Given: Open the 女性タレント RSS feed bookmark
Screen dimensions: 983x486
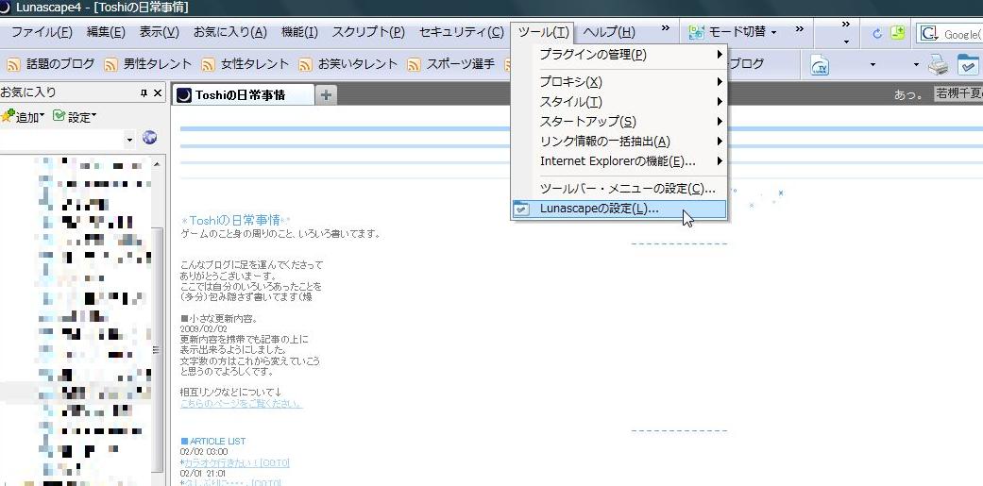Looking at the screenshot, I should tap(246, 64).
